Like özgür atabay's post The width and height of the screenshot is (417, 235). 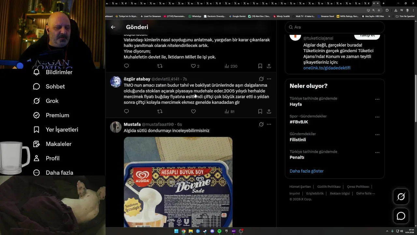[x=193, y=111]
